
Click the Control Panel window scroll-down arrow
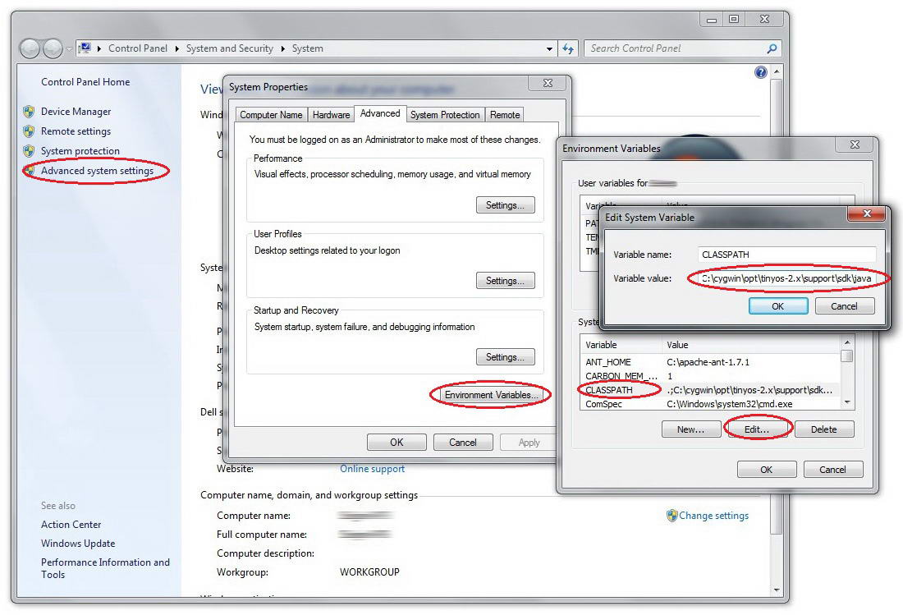click(777, 590)
